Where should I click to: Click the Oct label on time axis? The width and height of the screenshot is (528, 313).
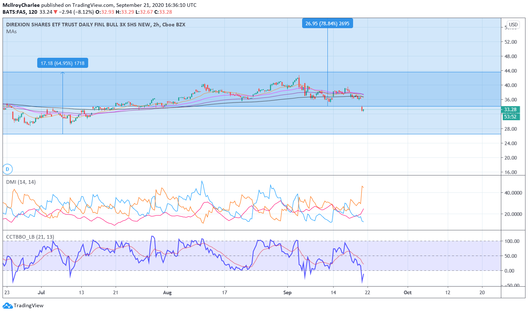coord(408,292)
